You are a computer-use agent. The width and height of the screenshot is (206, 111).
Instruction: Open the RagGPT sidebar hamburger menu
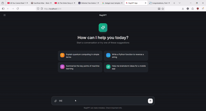tap(4, 15)
